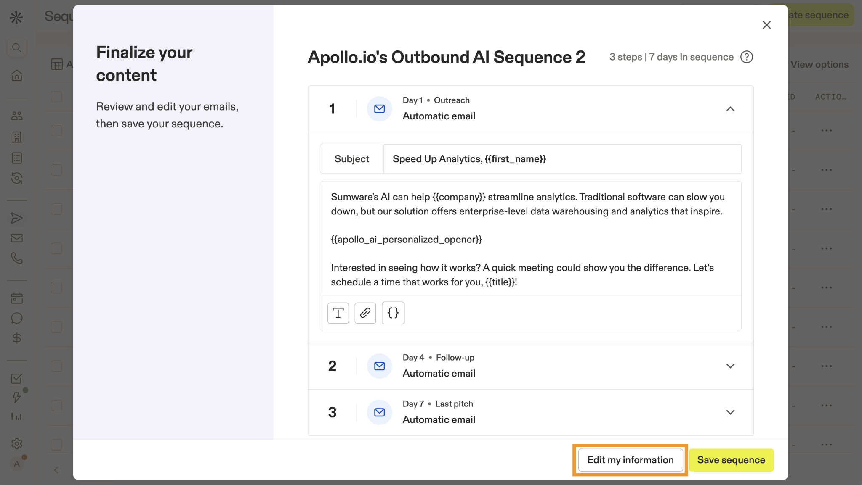Open People from the sidebar
This screenshot has width=862, height=485.
point(17,116)
